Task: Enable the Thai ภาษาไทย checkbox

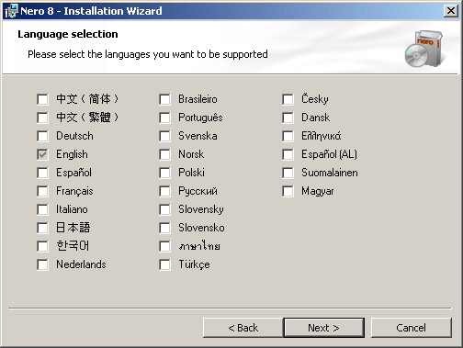Action: coord(164,246)
